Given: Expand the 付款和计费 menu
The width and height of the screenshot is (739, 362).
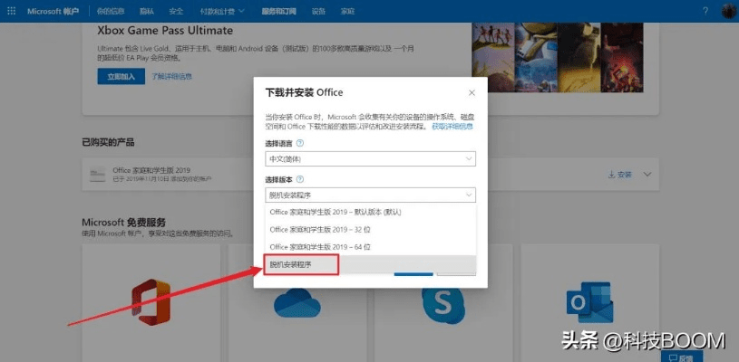Looking at the screenshot, I should click(x=222, y=11).
